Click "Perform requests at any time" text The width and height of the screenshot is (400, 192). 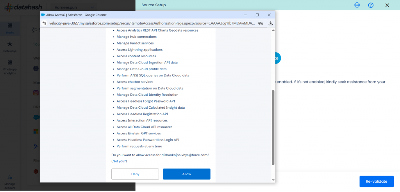(139, 146)
